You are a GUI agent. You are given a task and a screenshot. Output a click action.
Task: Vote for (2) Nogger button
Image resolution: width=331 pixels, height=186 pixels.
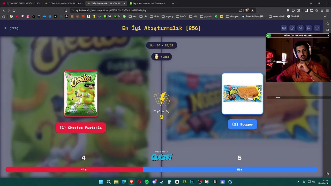(243, 125)
